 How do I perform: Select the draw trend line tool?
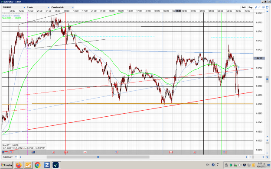pos(259,7)
